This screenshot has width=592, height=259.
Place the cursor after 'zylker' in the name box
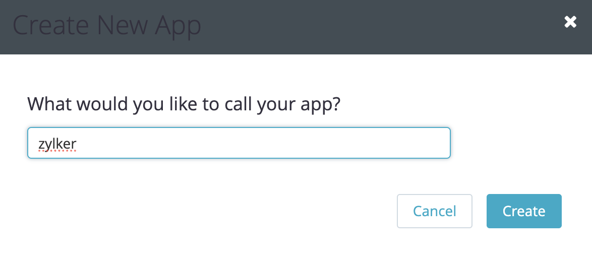click(x=78, y=144)
